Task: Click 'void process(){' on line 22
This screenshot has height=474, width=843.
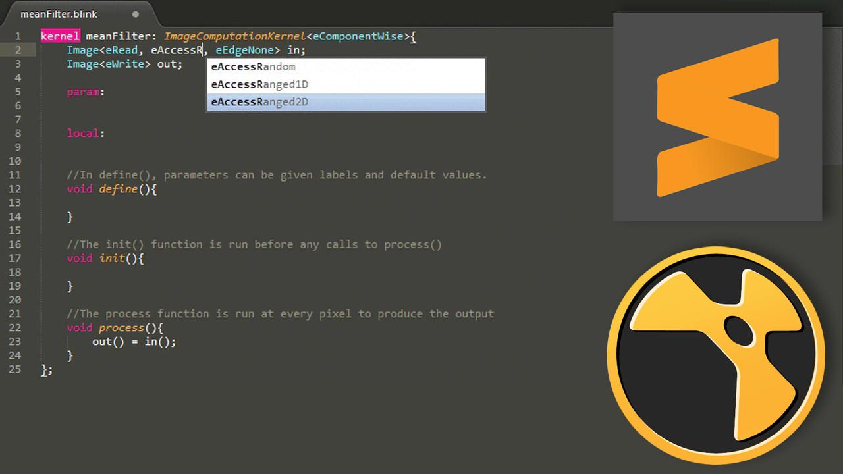Action: coord(115,328)
